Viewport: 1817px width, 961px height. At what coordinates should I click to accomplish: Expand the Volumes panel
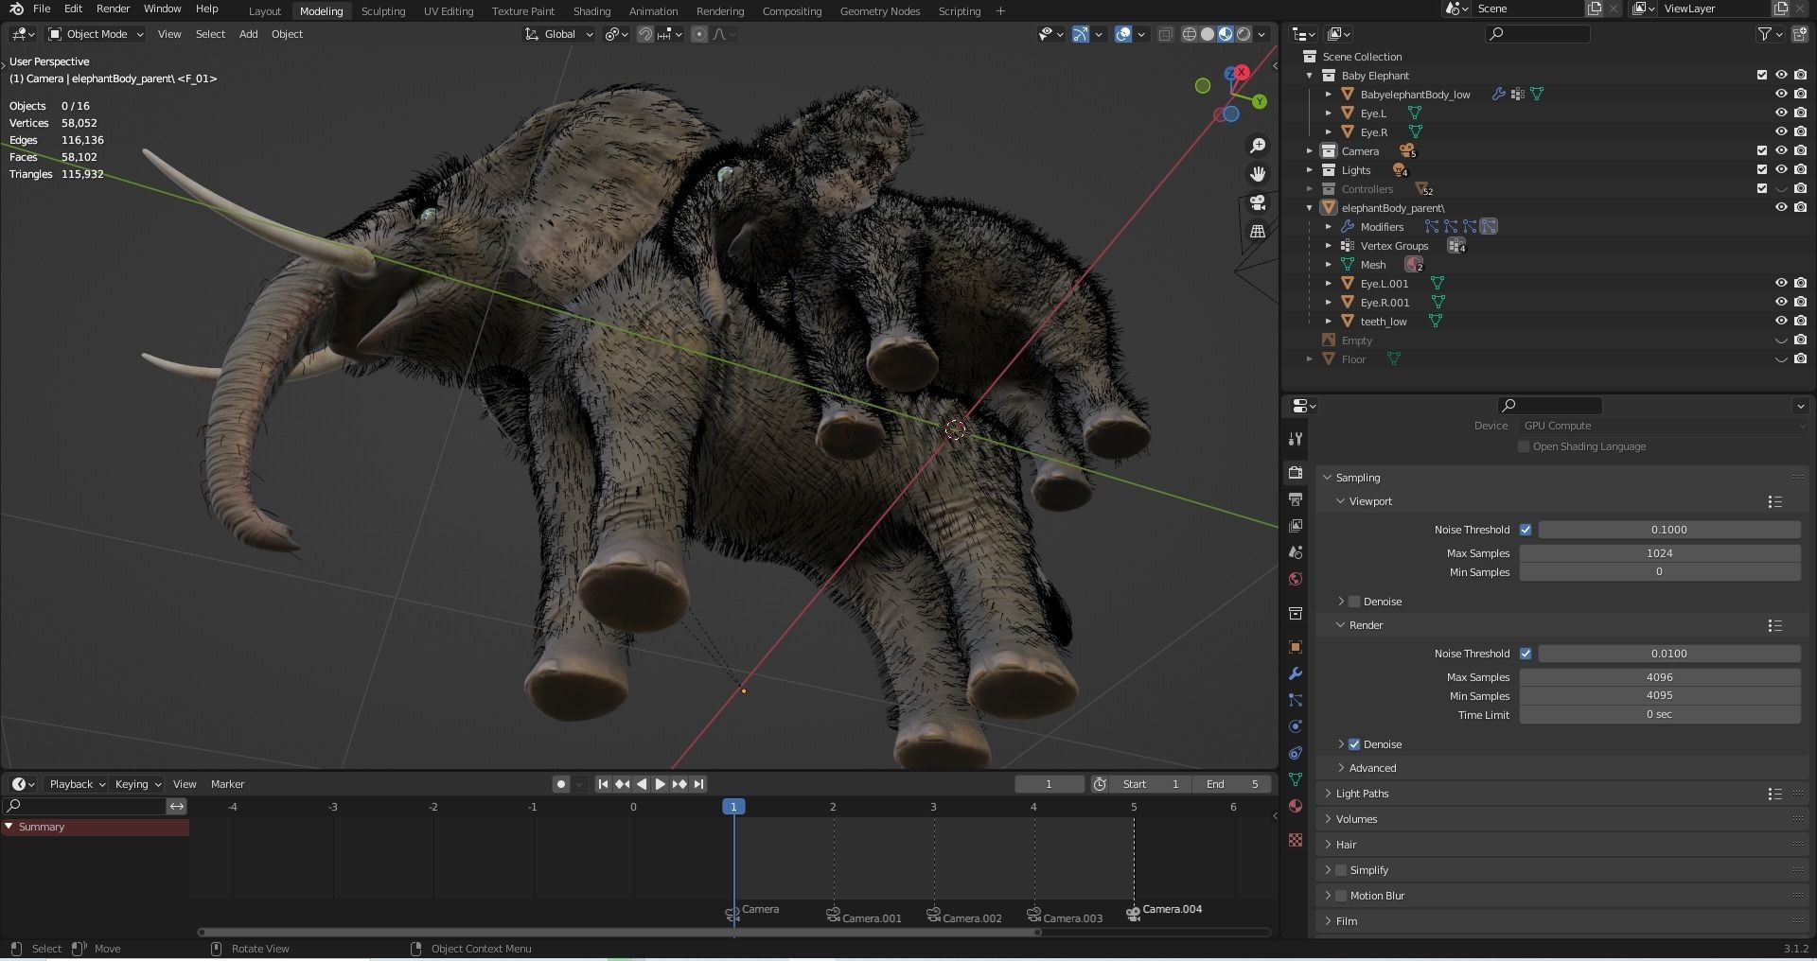1328,819
